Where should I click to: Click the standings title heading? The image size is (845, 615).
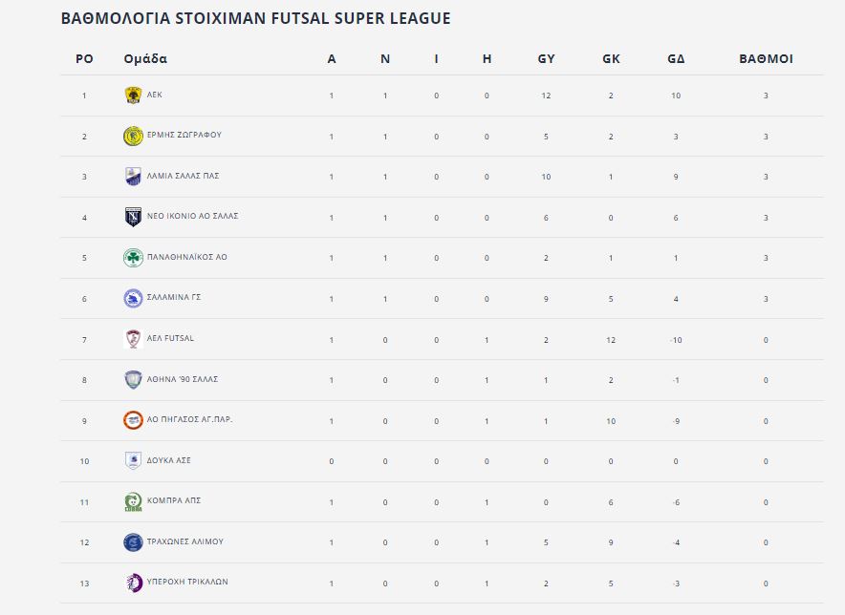coord(255,18)
